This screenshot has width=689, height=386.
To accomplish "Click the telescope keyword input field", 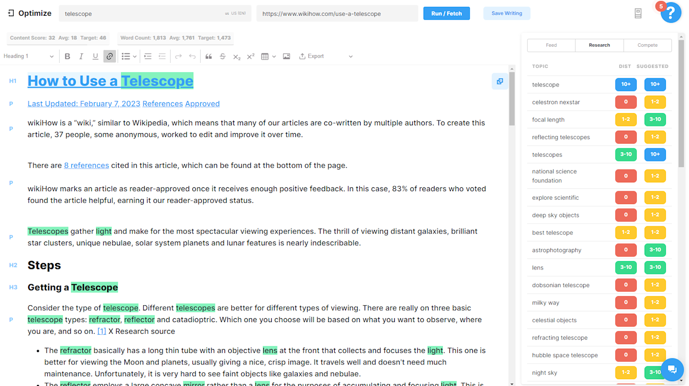I will [155, 13].
